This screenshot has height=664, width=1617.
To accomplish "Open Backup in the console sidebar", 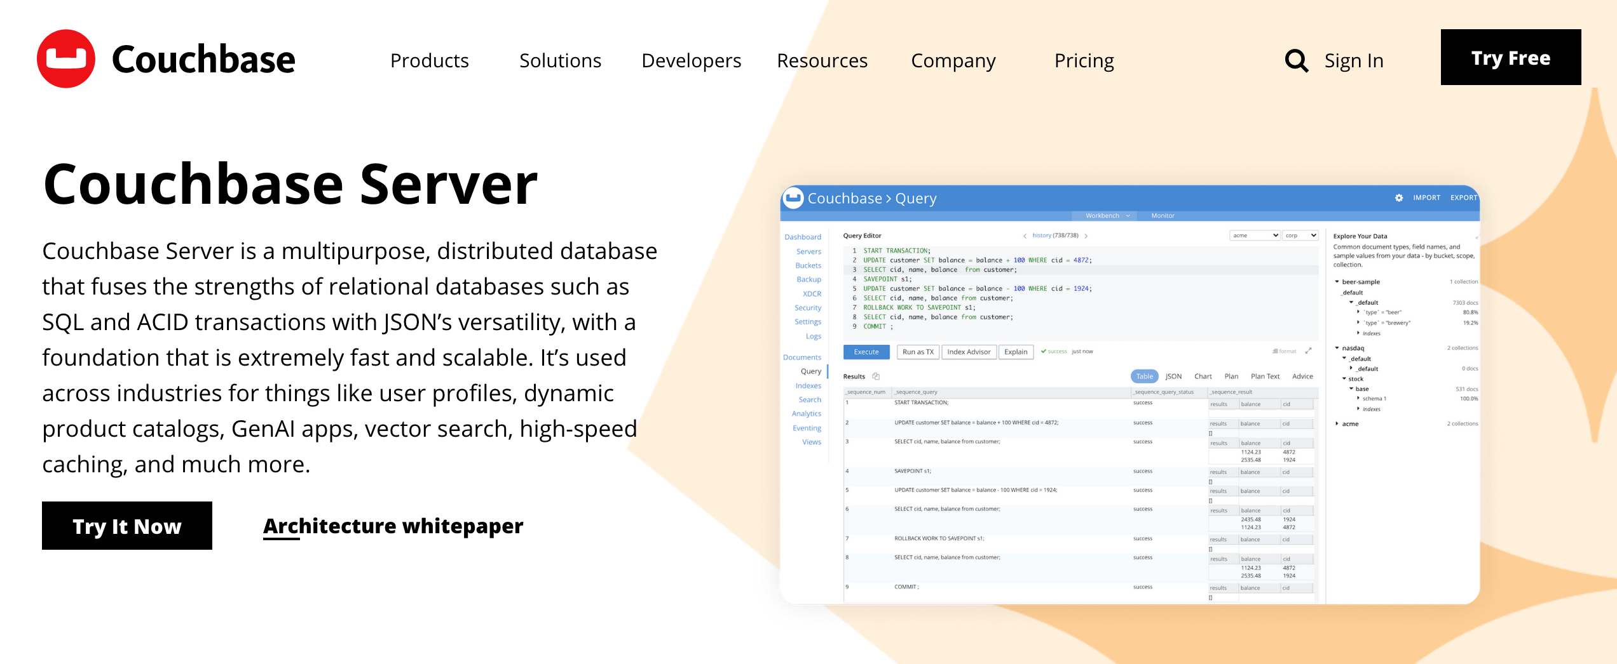I will tap(808, 279).
